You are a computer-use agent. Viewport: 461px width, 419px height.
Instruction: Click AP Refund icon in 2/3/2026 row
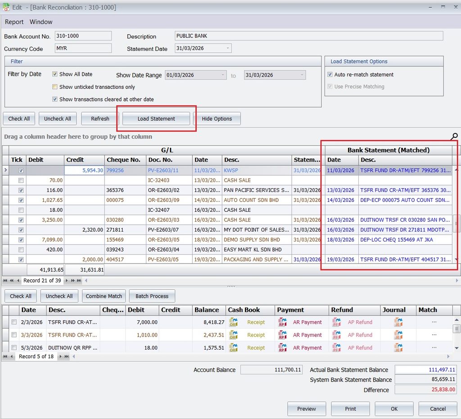coord(337,322)
